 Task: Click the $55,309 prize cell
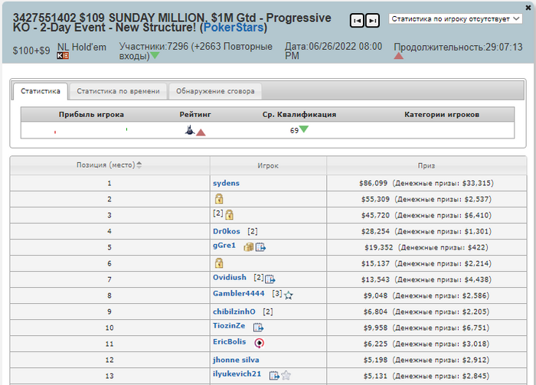(427, 199)
